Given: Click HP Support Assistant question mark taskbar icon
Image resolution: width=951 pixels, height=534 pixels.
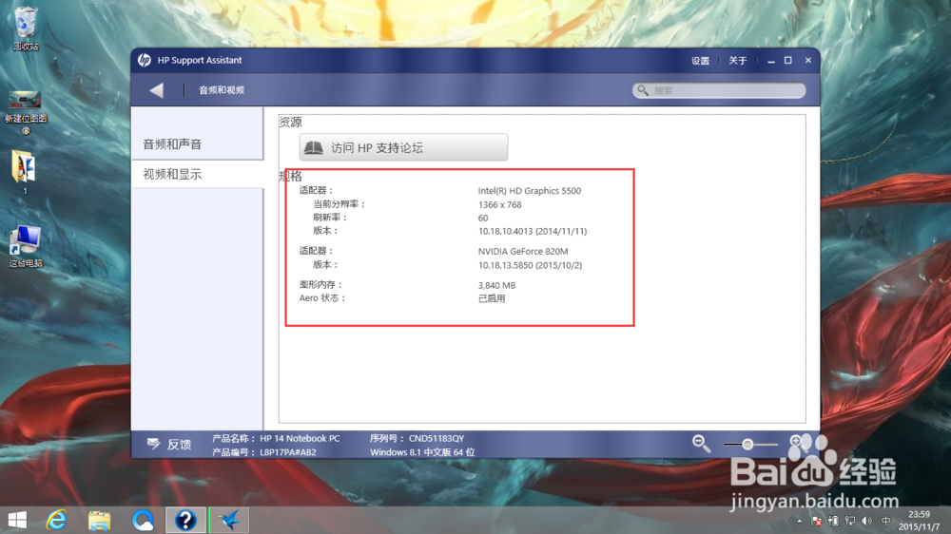Looking at the screenshot, I should point(185,520).
